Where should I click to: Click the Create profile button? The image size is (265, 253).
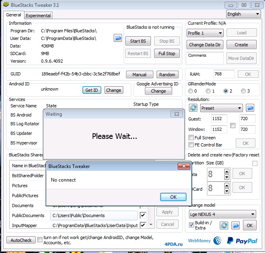tap(241, 45)
